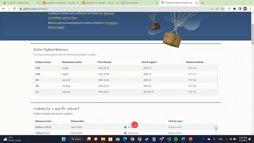
Task: Open the Chrome profile avatar
Action: [x=245, y=9]
